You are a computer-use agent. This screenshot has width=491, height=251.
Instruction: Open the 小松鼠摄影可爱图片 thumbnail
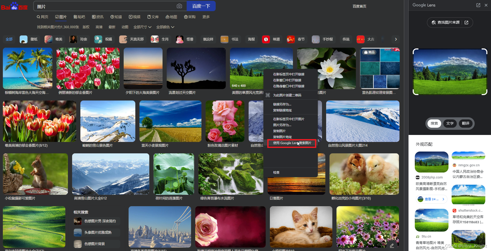click(35, 174)
